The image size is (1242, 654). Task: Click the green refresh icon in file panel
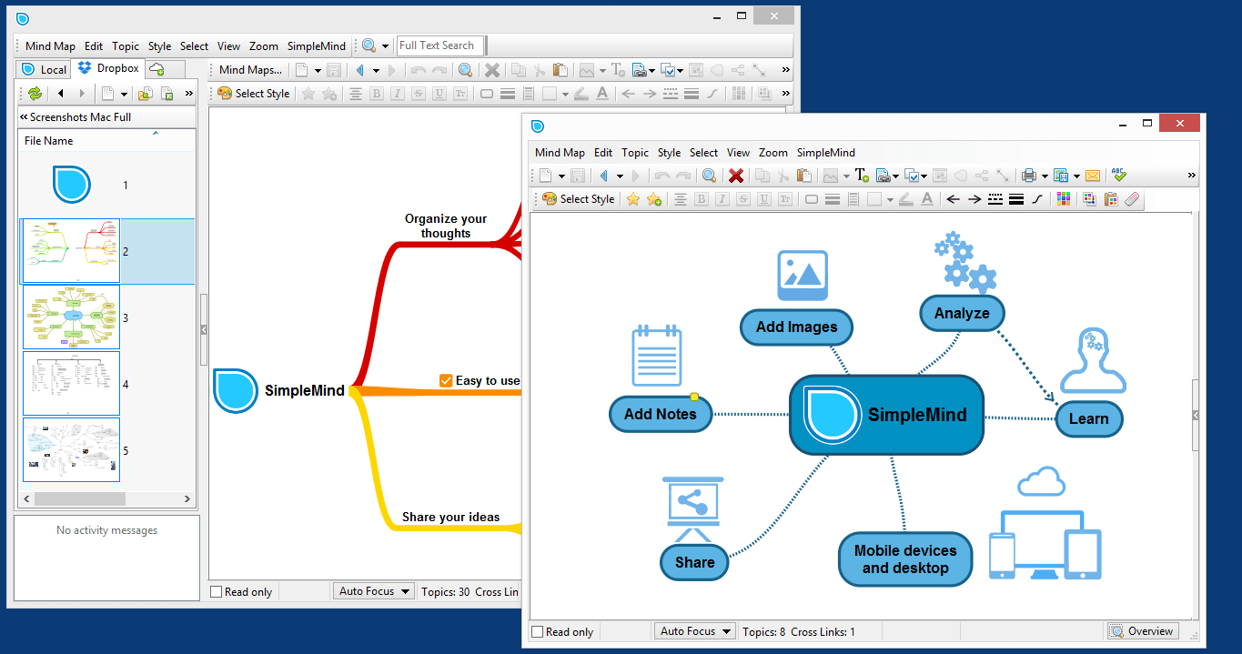(35, 94)
